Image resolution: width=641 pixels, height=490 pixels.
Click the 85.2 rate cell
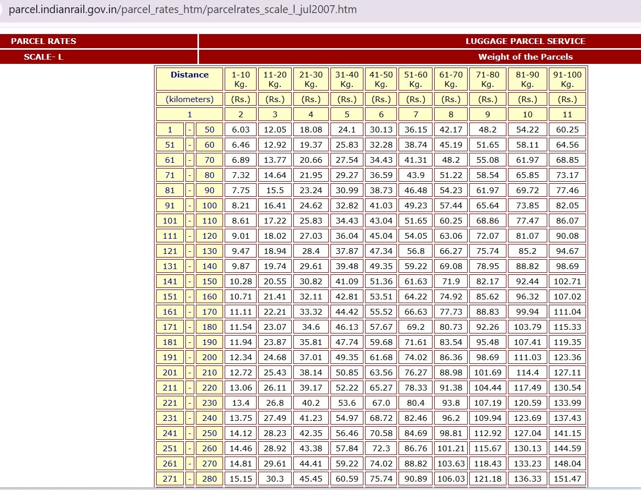527,251
